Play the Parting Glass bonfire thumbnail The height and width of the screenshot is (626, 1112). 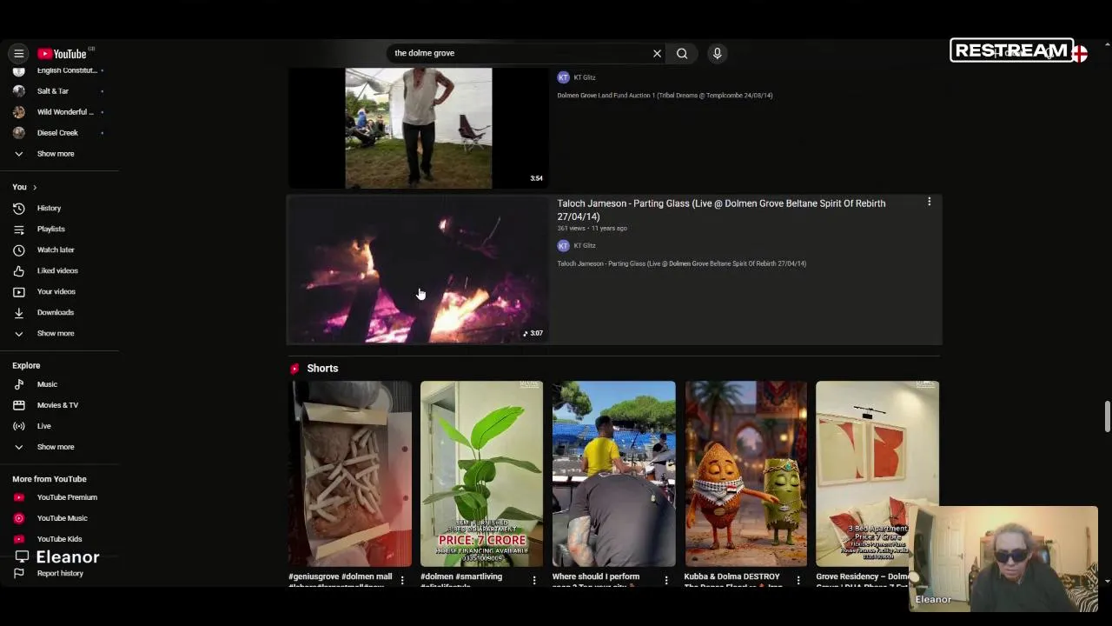[x=418, y=270]
